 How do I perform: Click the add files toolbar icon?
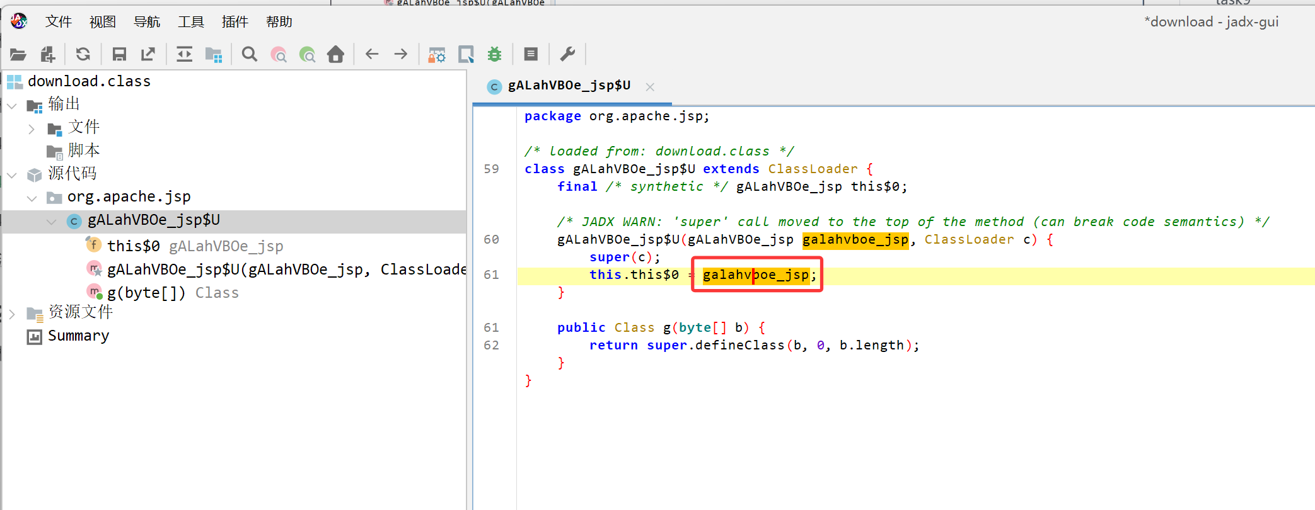pos(48,55)
